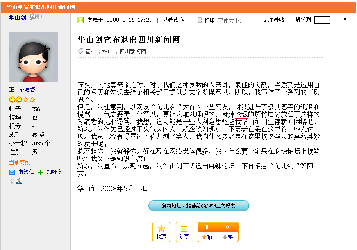This screenshot has height=250, width=357.
Task: Click the 跳转到 page number input box
Action: point(322,20)
